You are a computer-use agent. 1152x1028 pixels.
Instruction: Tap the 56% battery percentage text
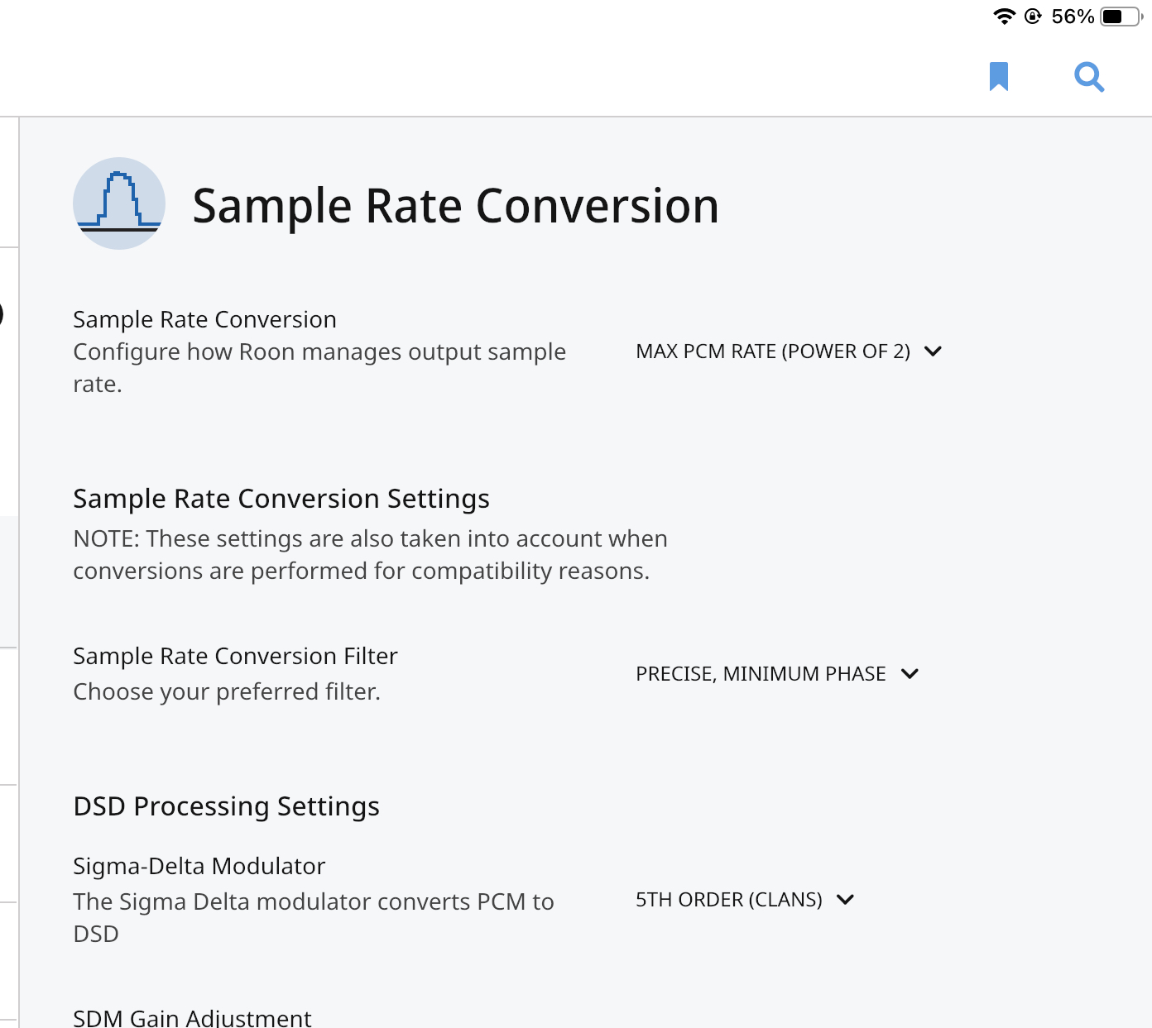tap(1073, 17)
